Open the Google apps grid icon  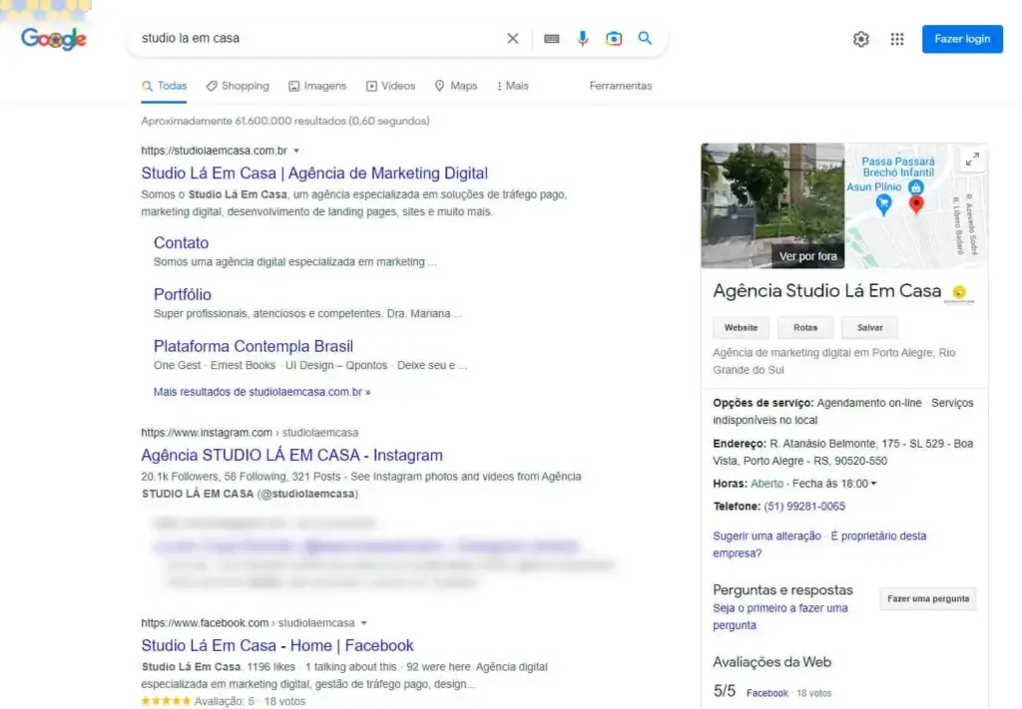coord(897,39)
